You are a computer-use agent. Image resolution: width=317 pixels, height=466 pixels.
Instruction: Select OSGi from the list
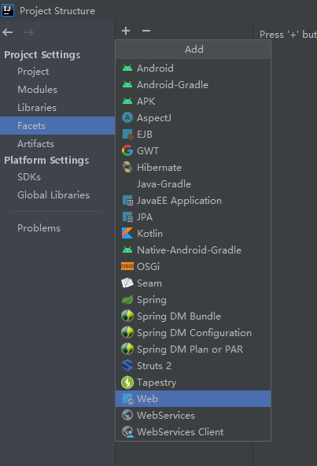194,267
